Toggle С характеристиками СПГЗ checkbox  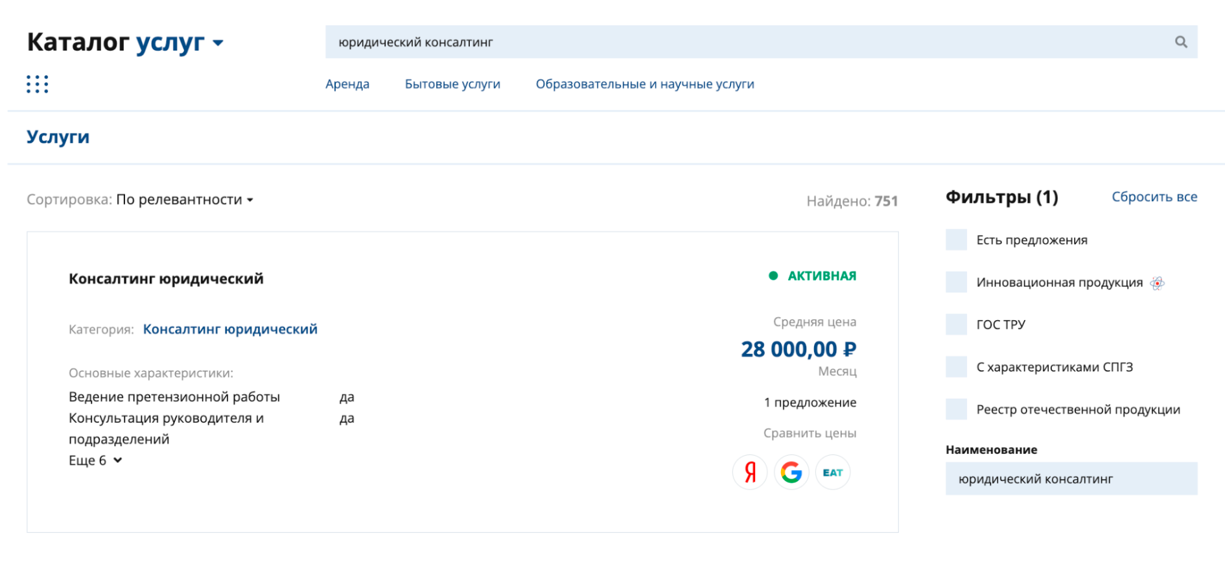pos(956,367)
